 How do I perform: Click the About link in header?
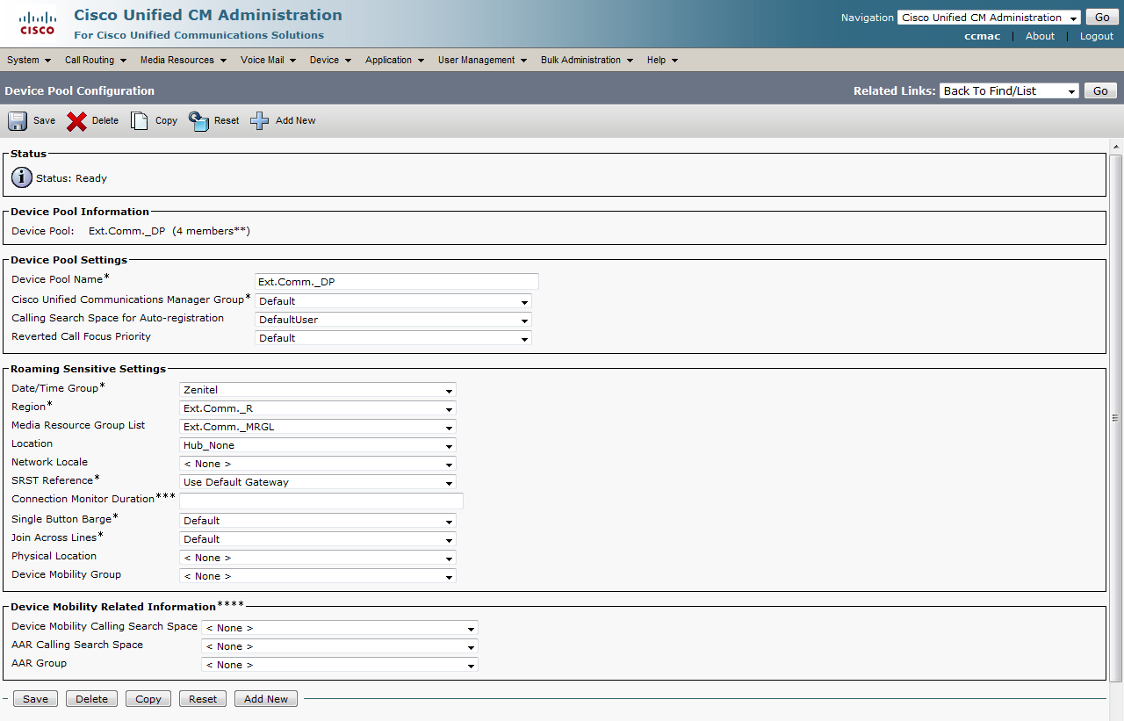point(1040,36)
